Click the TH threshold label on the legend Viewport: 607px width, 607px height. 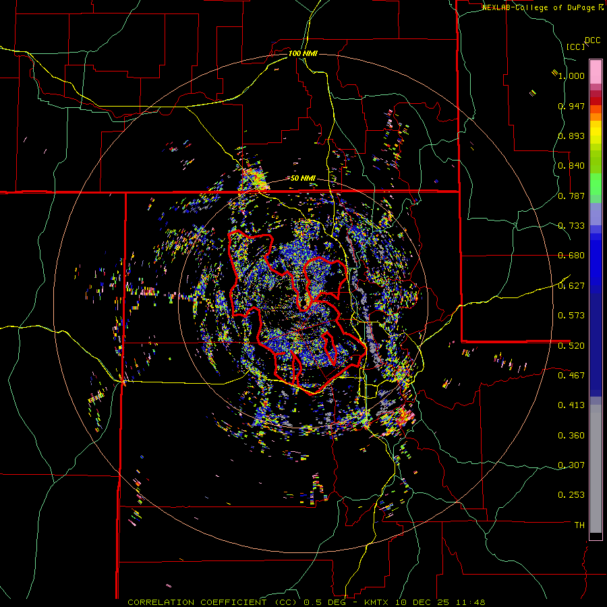click(x=579, y=525)
